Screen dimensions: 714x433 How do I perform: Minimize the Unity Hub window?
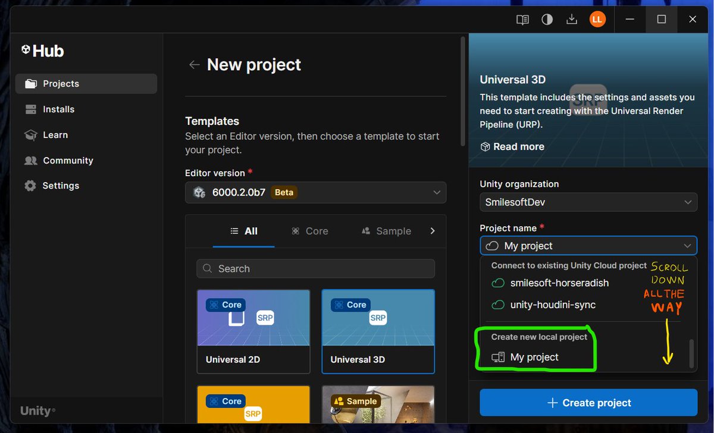[x=630, y=20]
